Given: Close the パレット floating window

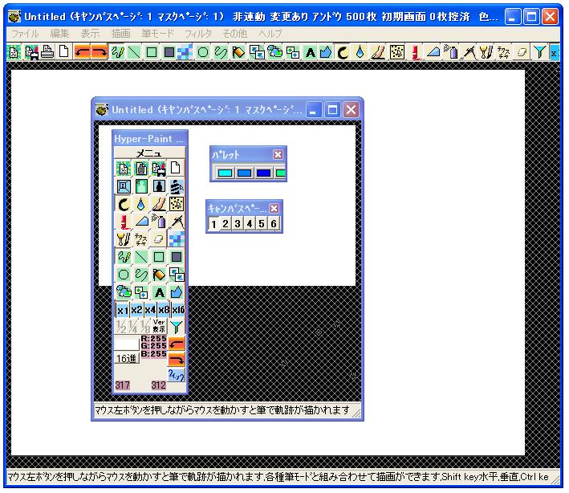Looking at the screenshot, I should (278, 155).
